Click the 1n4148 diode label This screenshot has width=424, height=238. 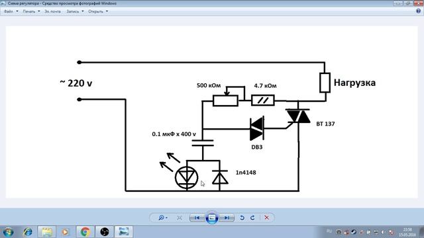pos(246,173)
